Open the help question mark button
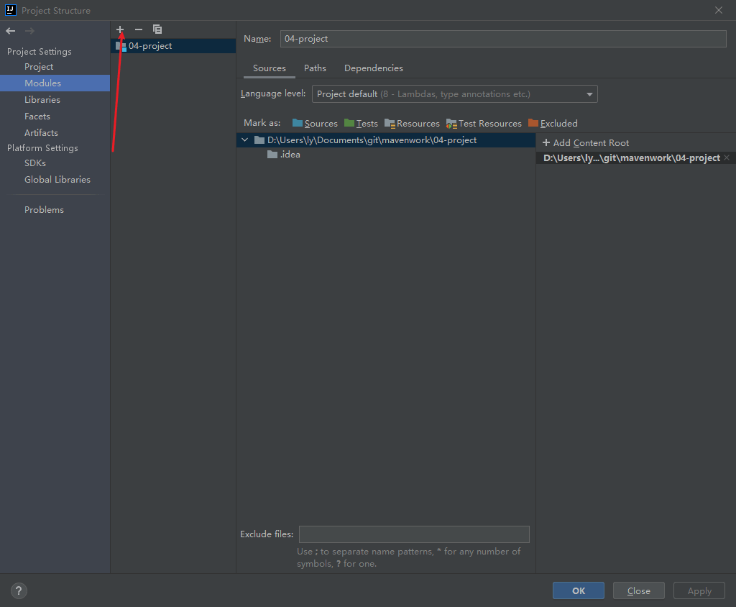736x607 pixels. click(19, 591)
